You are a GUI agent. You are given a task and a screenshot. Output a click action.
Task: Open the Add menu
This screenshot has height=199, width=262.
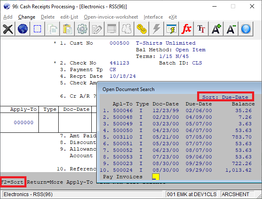(x=8, y=17)
